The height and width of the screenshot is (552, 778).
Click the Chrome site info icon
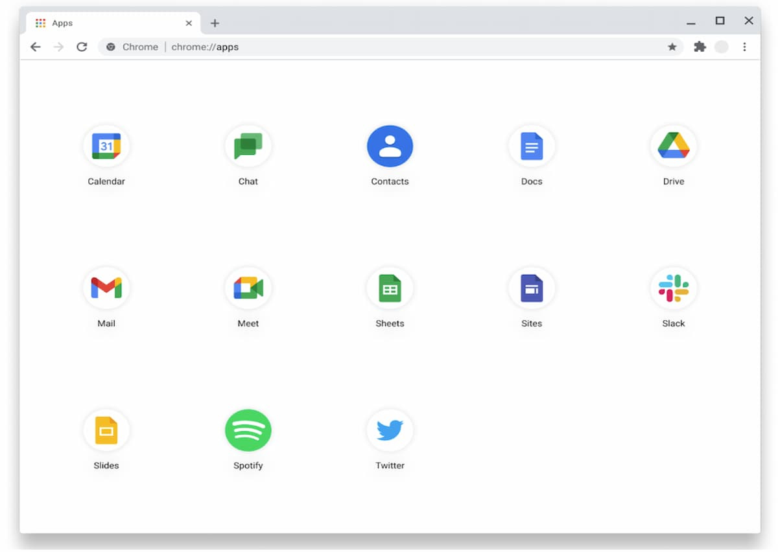pyautogui.click(x=111, y=47)
